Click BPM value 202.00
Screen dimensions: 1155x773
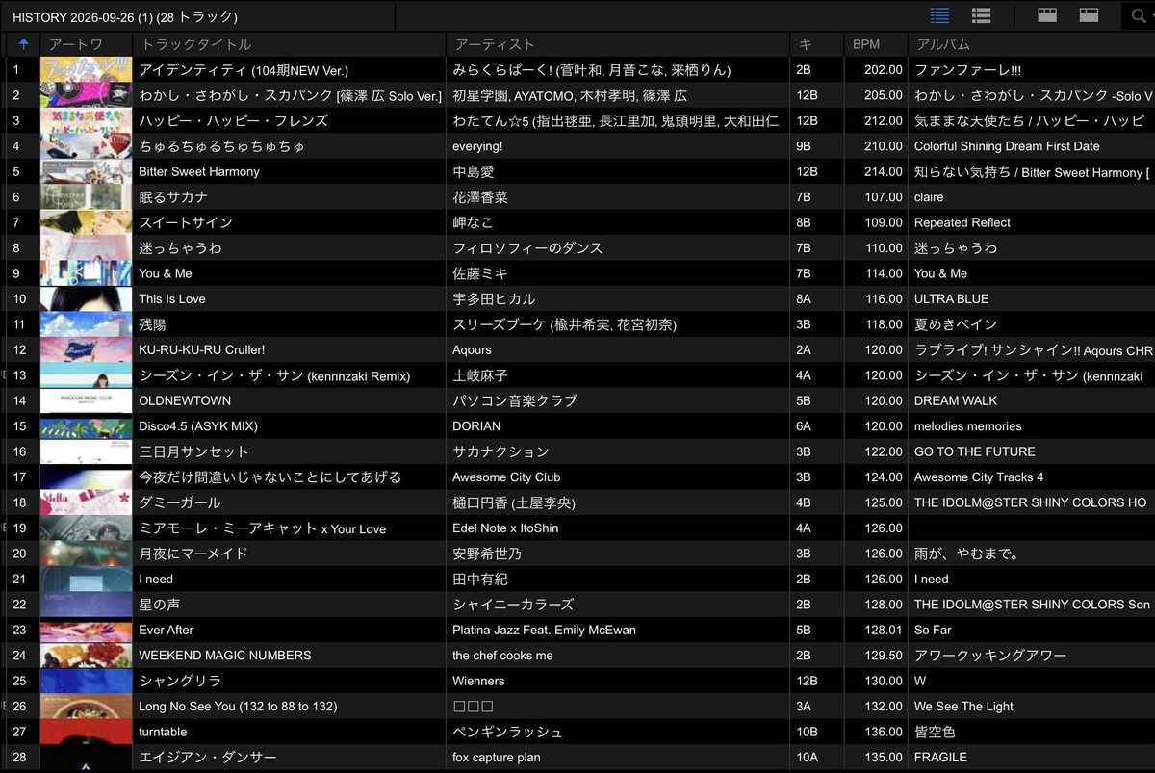[884, 70]
